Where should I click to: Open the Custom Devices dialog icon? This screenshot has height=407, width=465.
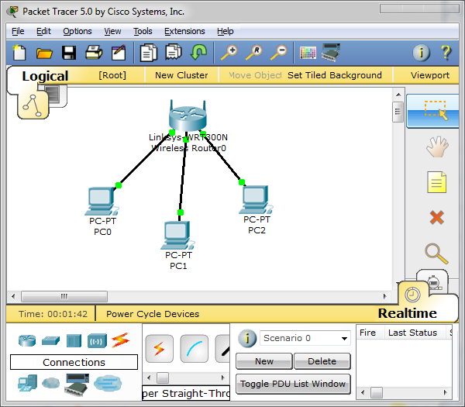[x=331, y=53]
